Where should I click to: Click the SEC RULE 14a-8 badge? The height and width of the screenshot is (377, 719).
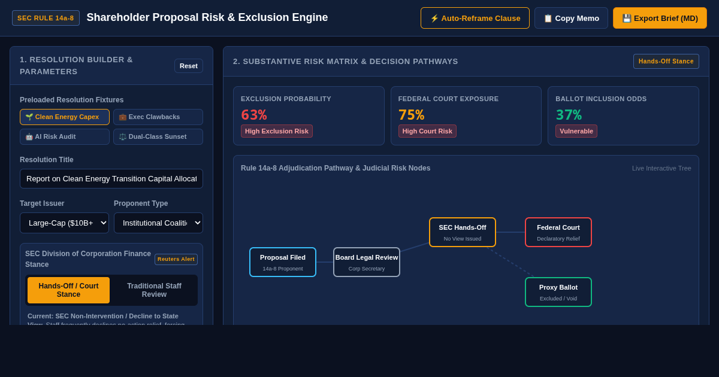coord(46,18)
